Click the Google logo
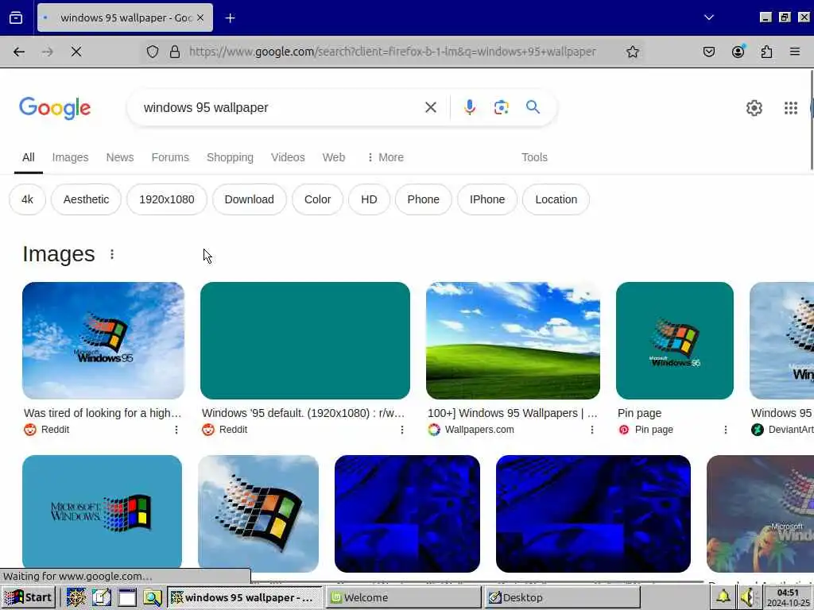Image resolution: width=814 pixels, height=610 pixels. pyautogui.click(x=55, y=108)
